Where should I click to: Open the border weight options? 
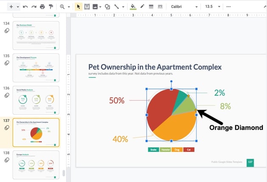tap(151, 7)
